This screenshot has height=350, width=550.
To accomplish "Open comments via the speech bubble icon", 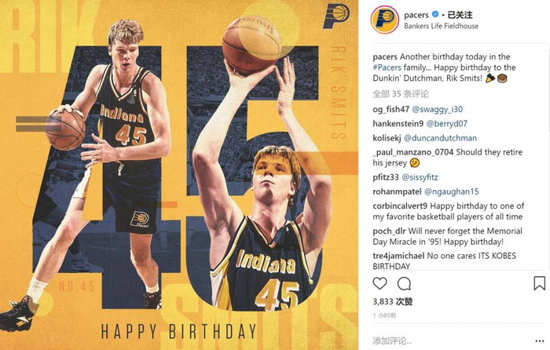I will tap(404, 283).
